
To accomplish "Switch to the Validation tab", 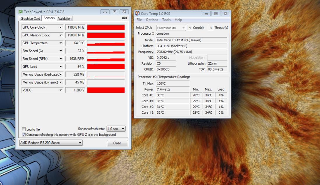I will 65,19.
